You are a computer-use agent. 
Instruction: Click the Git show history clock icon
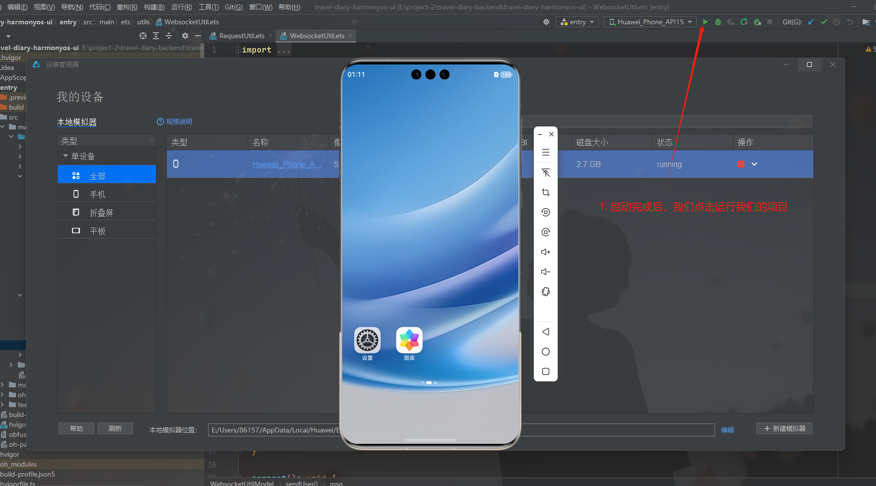(837, 22)
